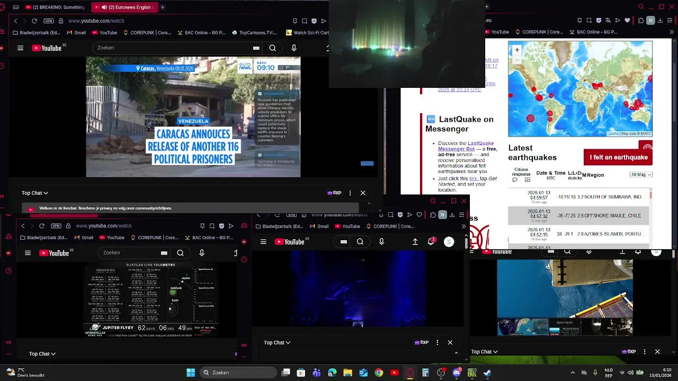The height and width of the screenshot is (381, 678).
Task: Expand Top Chat dropdown in Euronews window
Action: pyautogui.click(x=35, y=193)
